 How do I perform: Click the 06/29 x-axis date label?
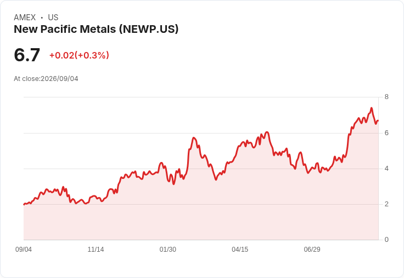[312, 249]
